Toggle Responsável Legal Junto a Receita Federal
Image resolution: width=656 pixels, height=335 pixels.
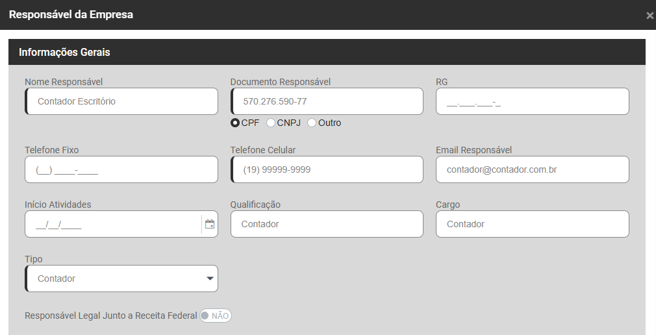tap(216, 316)
